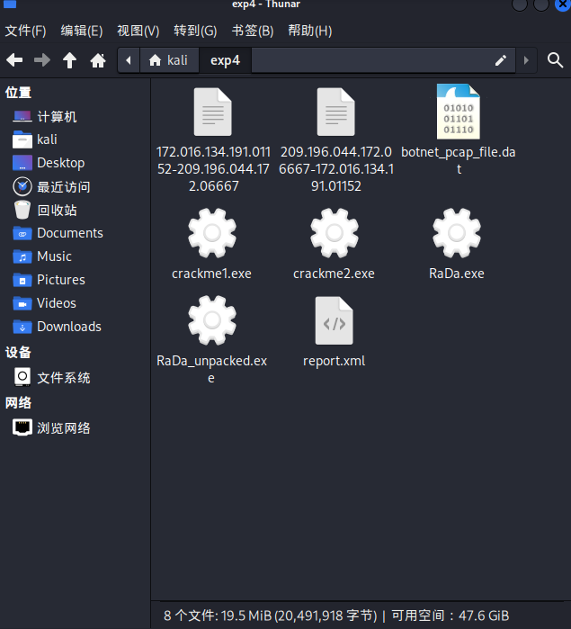This screenshot has width=571, height=629.
Task: Click the botnet_pcap_file.dat filename label
Action: coord(459,160)
